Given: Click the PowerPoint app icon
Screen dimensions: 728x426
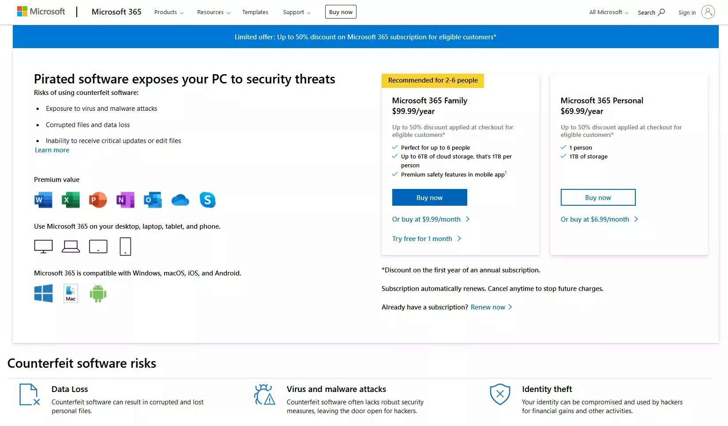Looking at the screenshot, I should point(98,200).
